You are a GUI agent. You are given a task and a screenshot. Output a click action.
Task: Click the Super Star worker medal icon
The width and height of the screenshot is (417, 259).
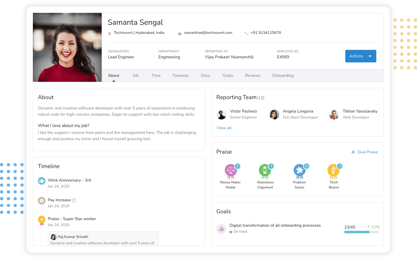(x=42, y=220)
